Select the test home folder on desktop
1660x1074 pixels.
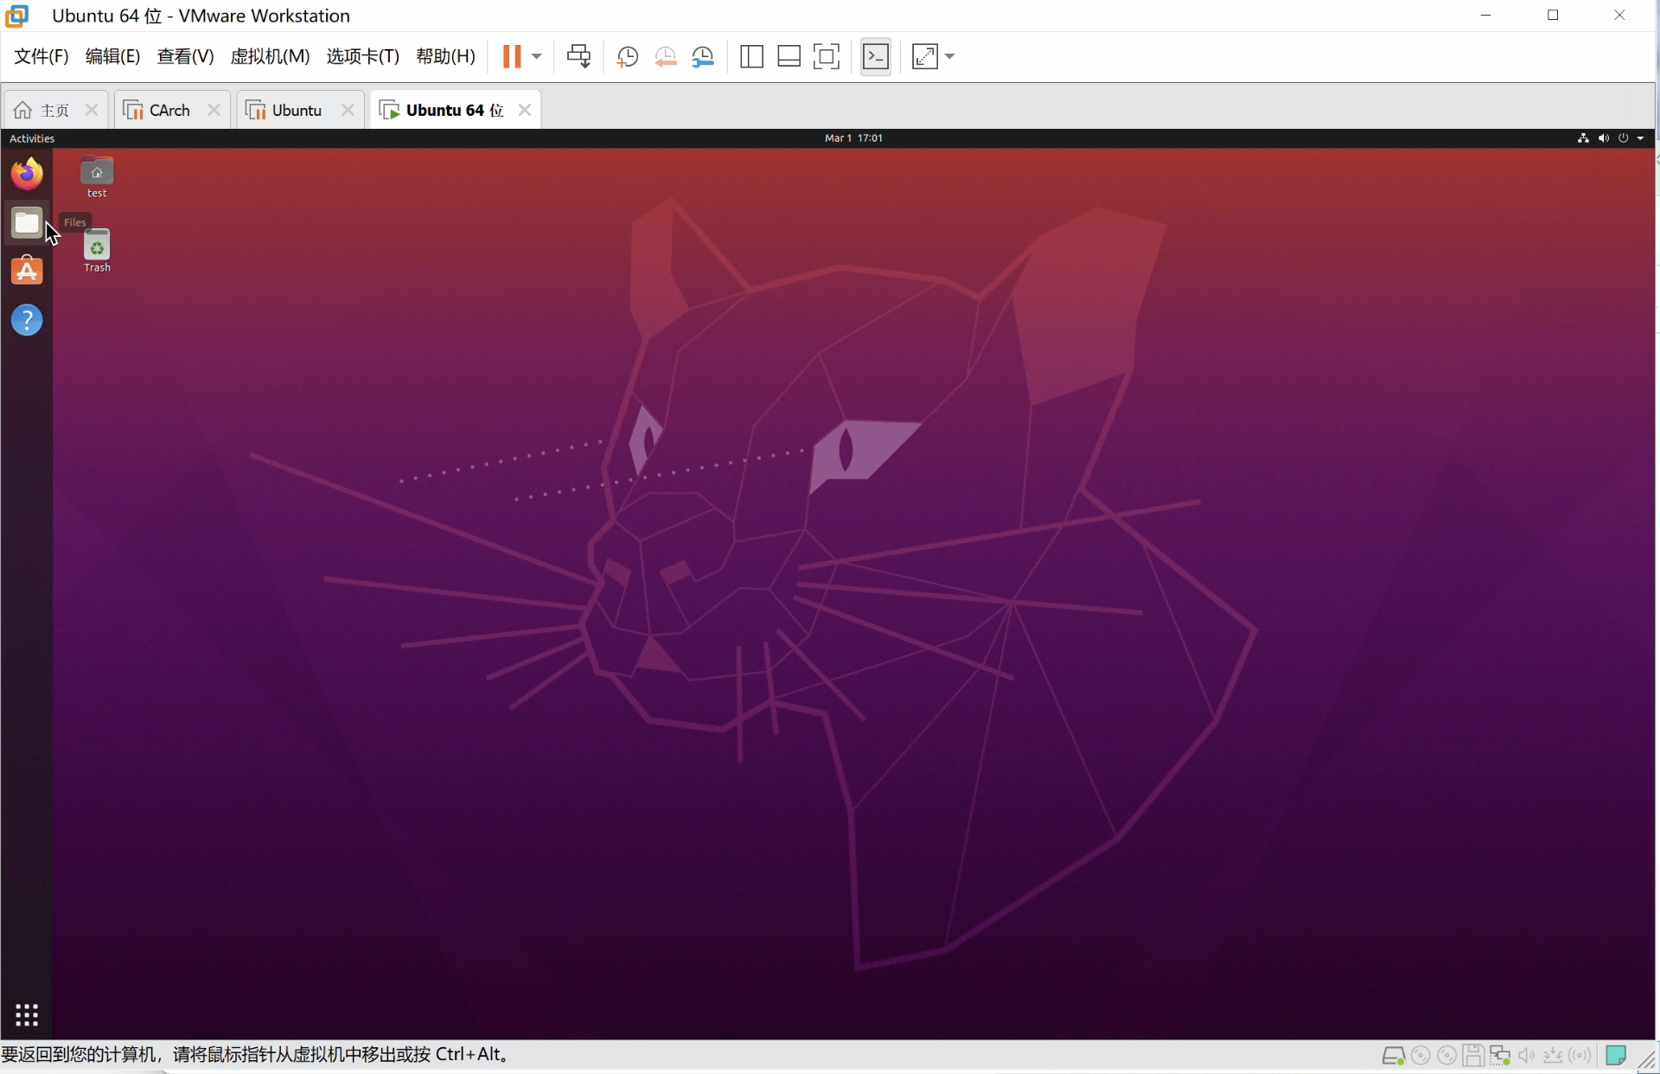(x=97, y=177)
